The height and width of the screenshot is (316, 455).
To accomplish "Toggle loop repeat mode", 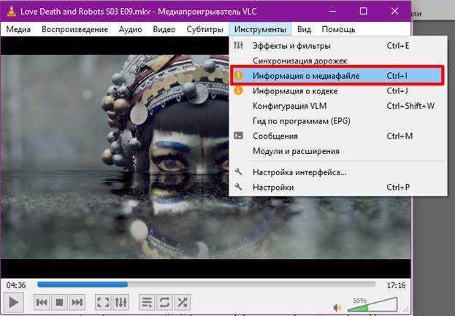I will point(164,302).
